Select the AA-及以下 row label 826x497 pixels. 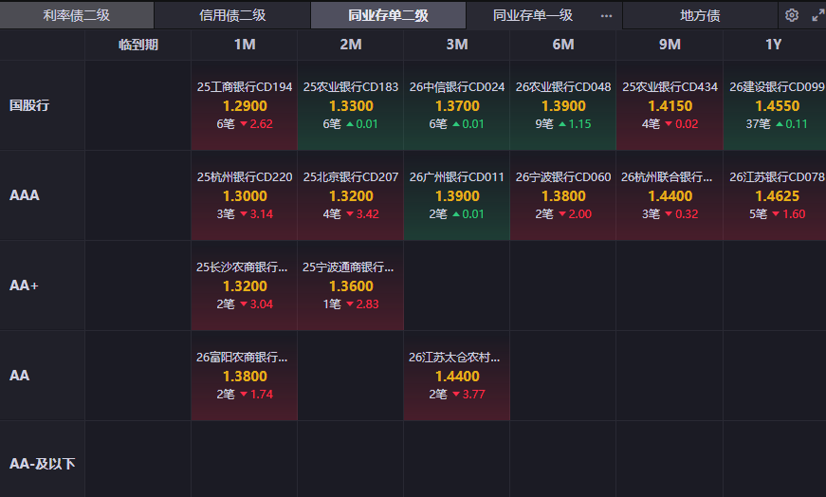pos(42,464)
